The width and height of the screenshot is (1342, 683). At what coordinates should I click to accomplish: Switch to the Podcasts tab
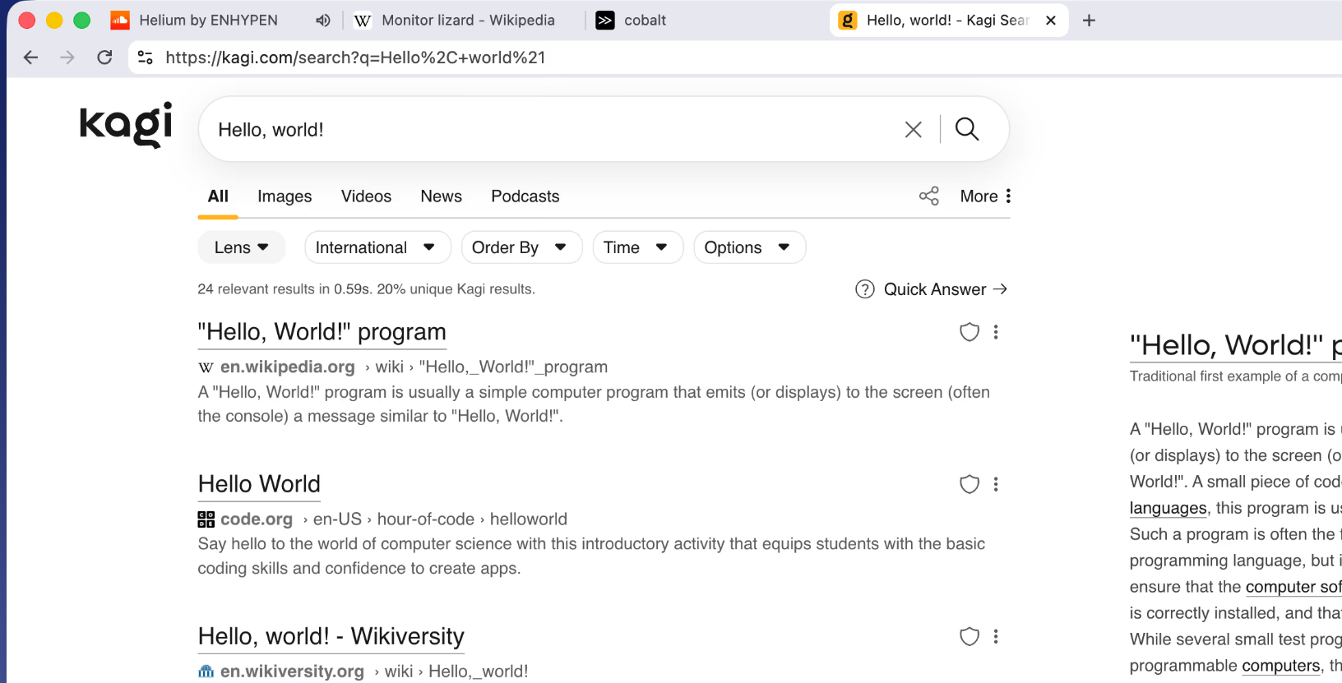[525, 196]
